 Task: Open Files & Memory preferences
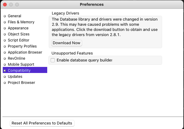[21, 22]
